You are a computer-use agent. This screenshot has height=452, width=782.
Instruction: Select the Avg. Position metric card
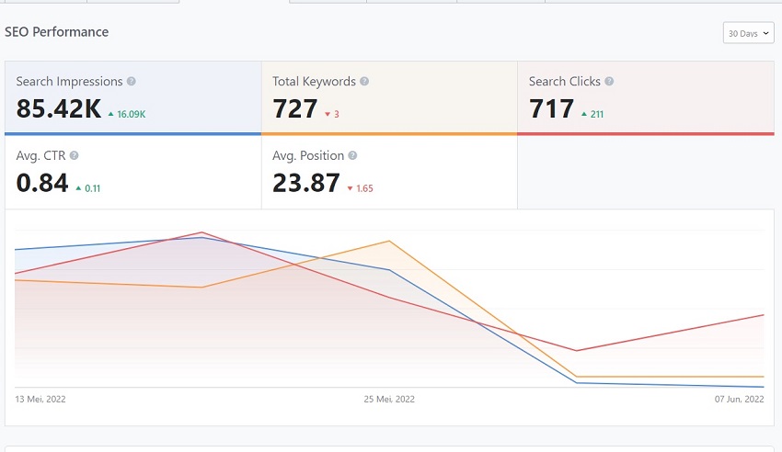coord(389,172)
